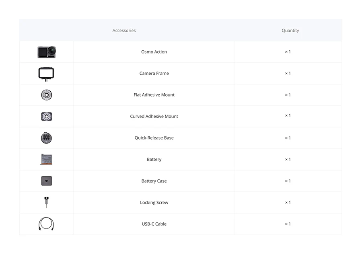Click the Accessories column header

click(x=124, y=31)
